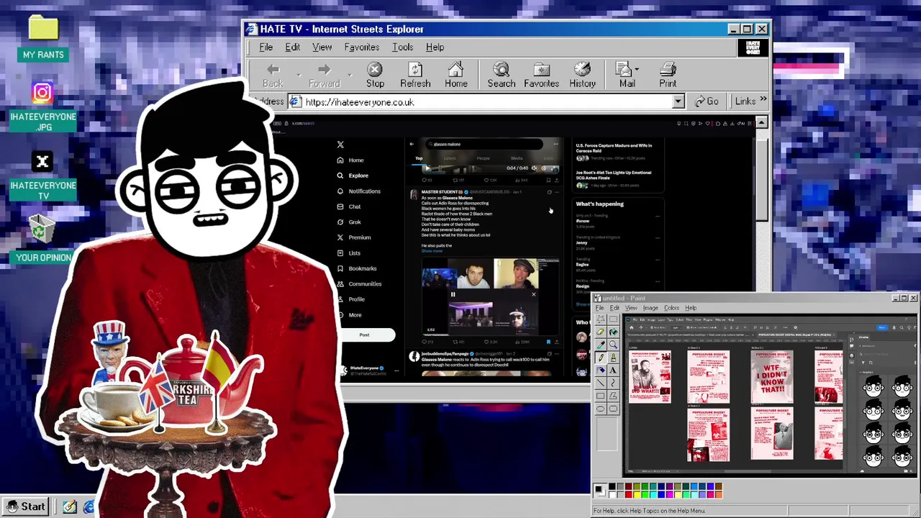Open the File menu in Internet Streets Explorer
This screenshot has width=921, height=518.
266,47
